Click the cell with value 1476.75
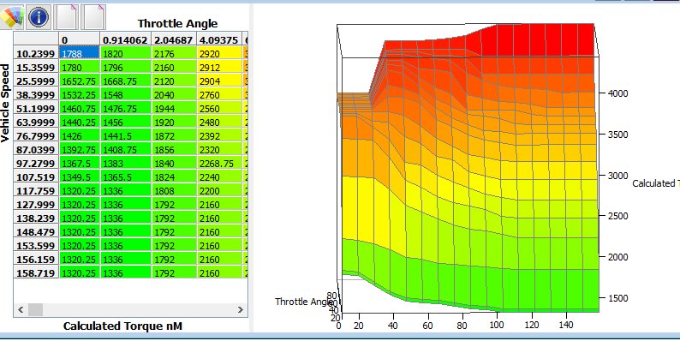680x341 pixels. pyautogui.click(x=126, y=109)
